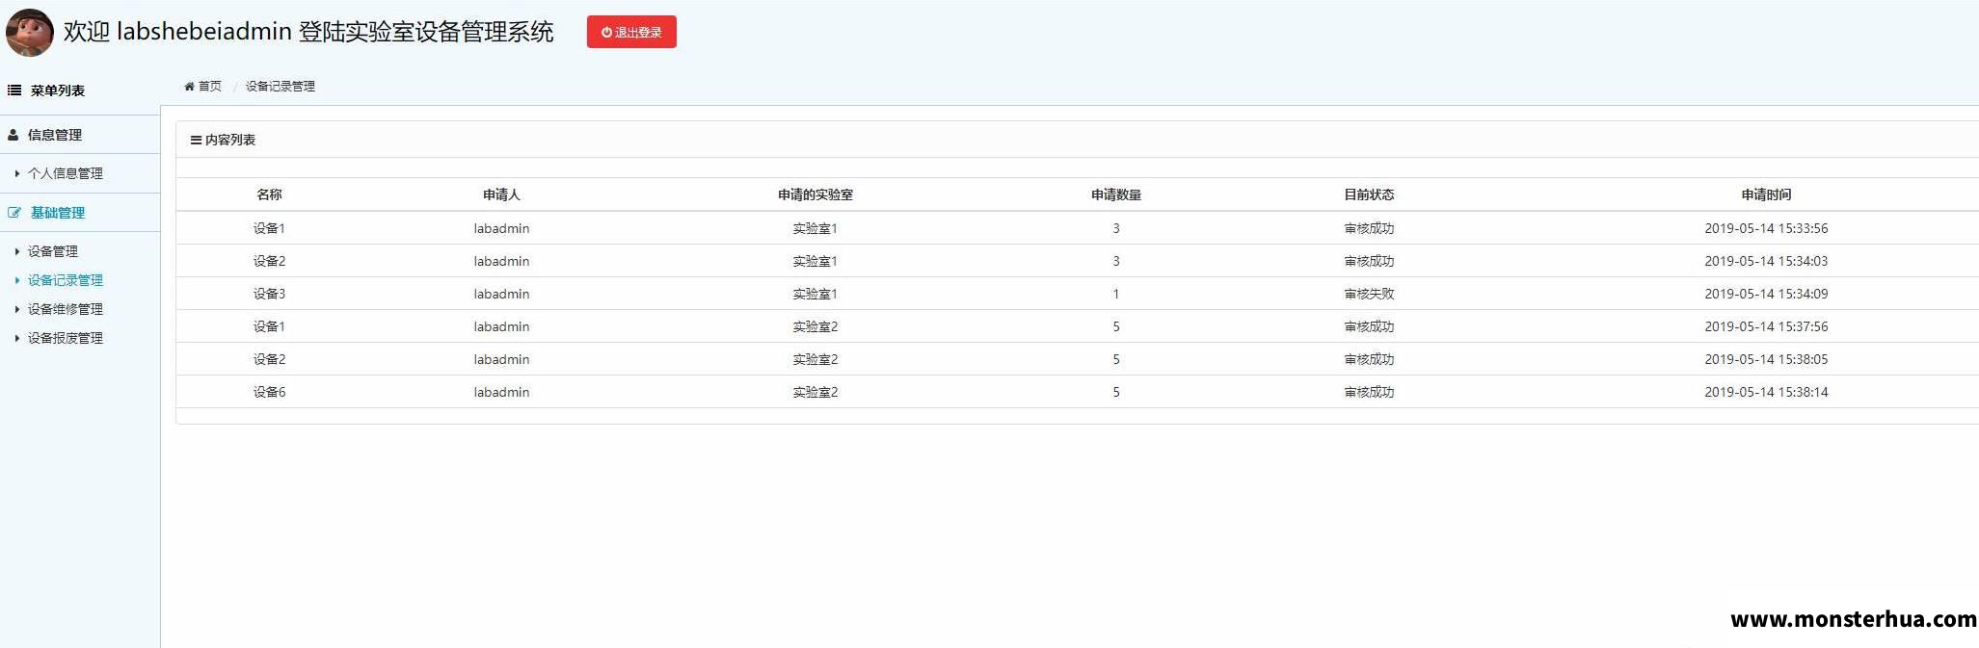Image resolution: width=1979 pixels, height=648 pixels.
Task: Click labadmin in the 设备3 row
Action: coord(501,294)
